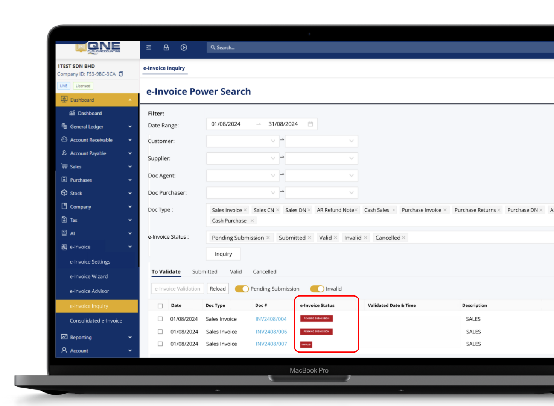
Task: Collapse the Dashboard section
Action: pyautogui.click(x=130, y=100)
